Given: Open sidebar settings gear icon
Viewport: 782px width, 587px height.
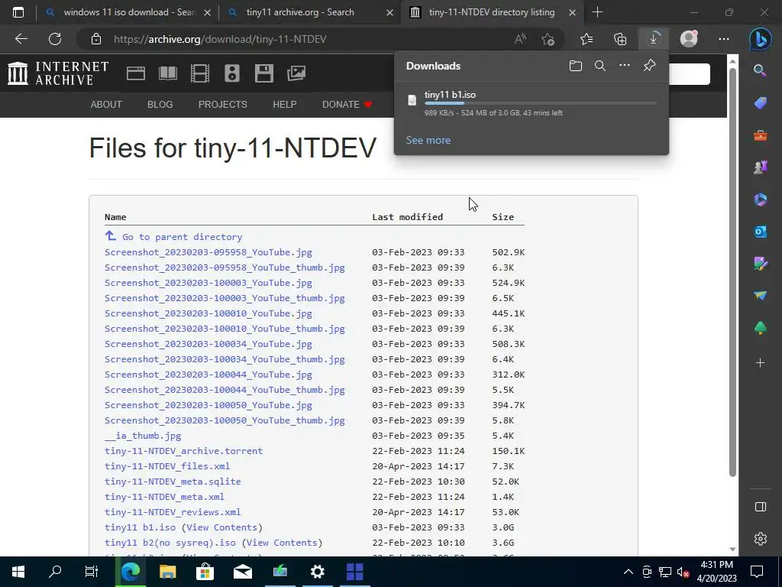Looking at the screenshot, I should 760,539.
